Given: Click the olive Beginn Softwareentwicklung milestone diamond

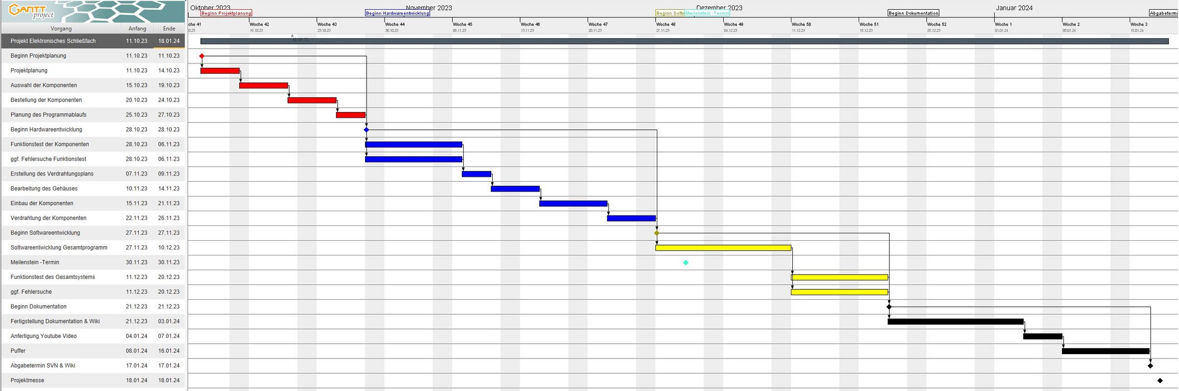Looking at the screenshot, I should [x=657, y=233].
